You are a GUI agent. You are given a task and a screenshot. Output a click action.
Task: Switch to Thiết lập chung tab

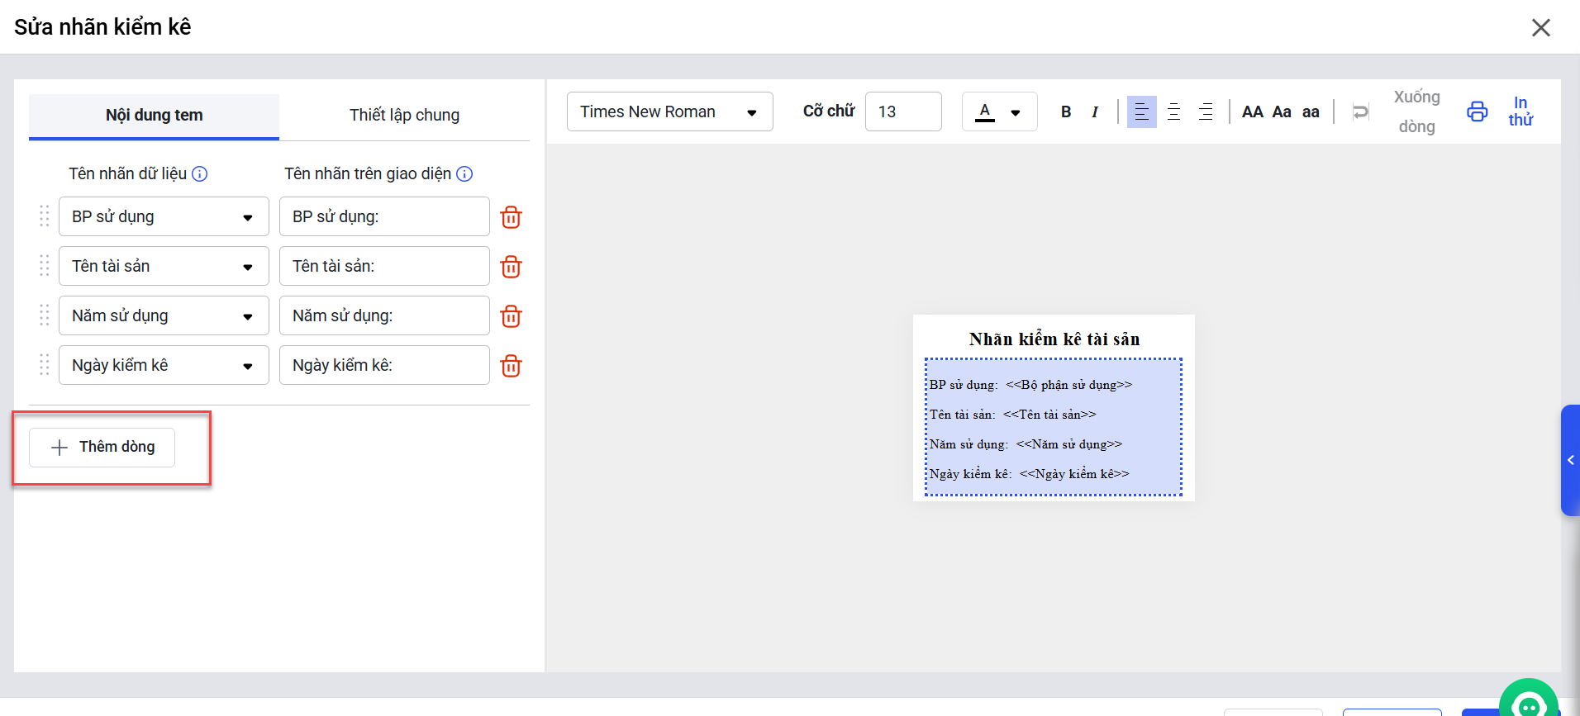404,116
